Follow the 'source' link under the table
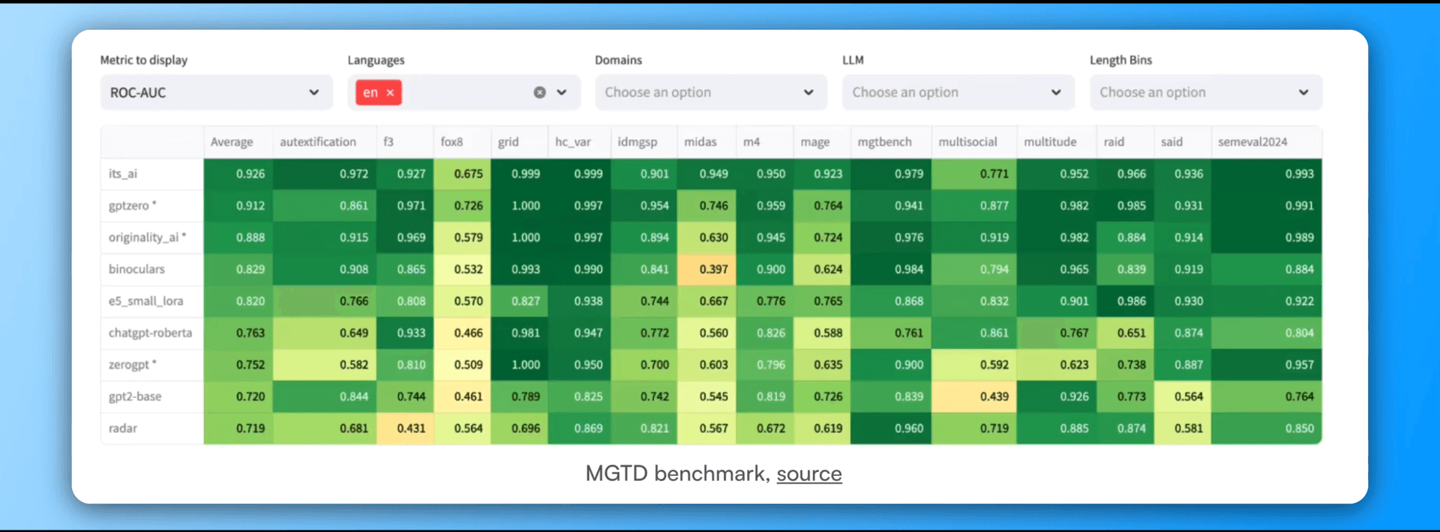1440x532 pixels. coord(809,474)
